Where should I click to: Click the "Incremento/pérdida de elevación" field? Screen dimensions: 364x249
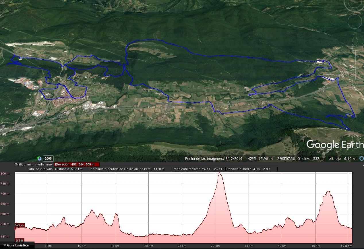(x=130, y=169)
